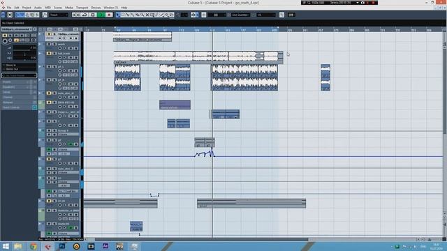Open File Explorer from the taskbar

(x=17, y=246)
